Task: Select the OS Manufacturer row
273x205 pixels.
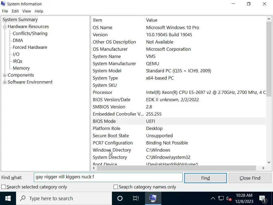Action: point(179,49)
